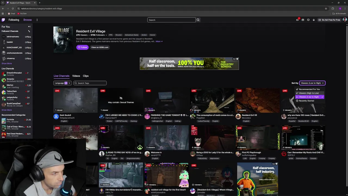Switch to Videos tab
The width and height of the screenshot is (348, 196).
[x=76, y=76]
